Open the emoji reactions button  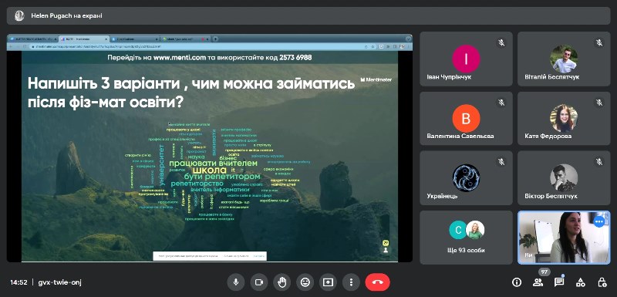(305, 282)
